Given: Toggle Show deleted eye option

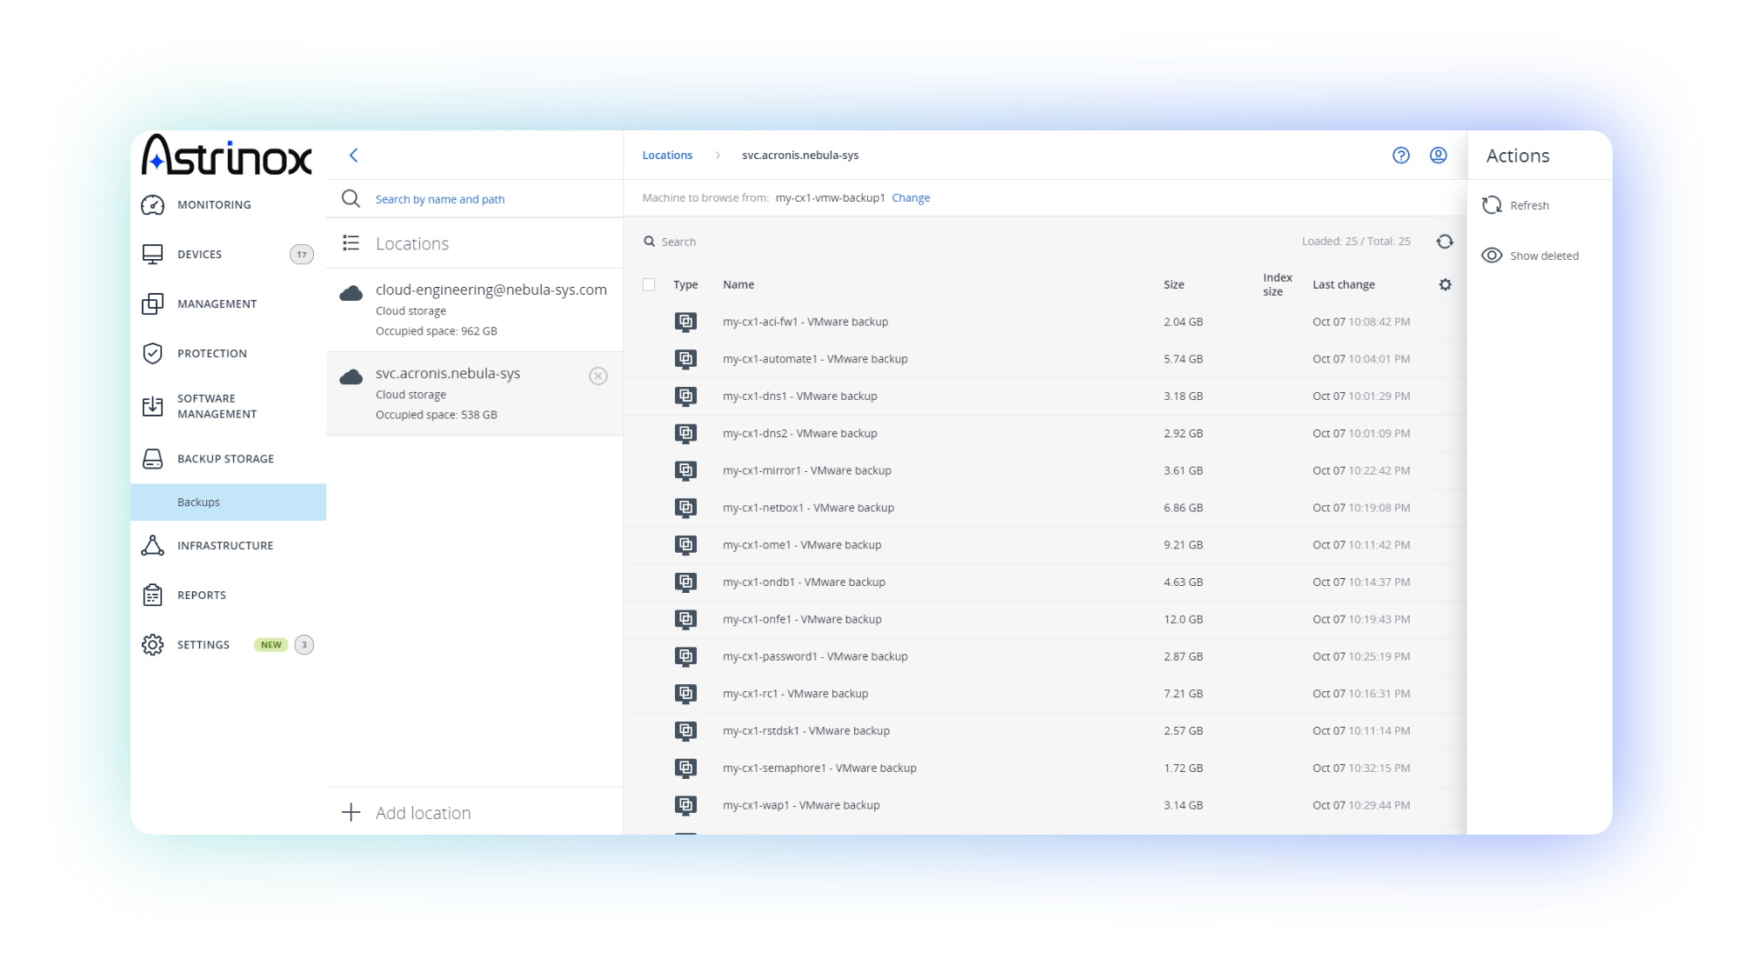Looking at the screenshot, I should [1531, 256].
